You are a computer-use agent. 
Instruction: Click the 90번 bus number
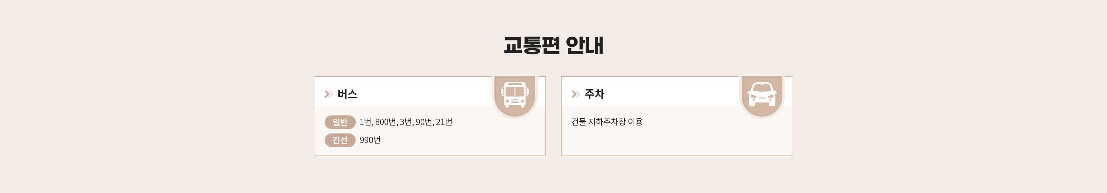pos(424,122)
